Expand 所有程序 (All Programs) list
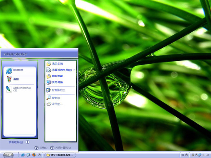The width and height of the screenshot is (211, 158). pos(19,142)
